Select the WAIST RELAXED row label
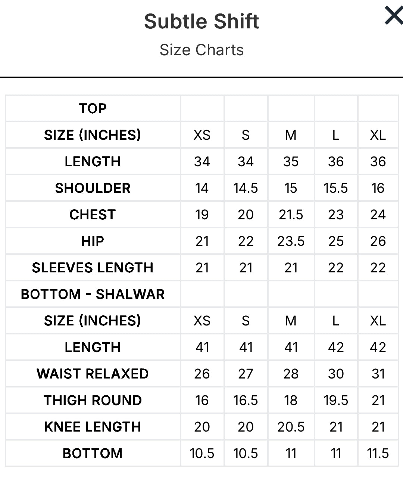Screen dimensions: 403x485 tap(93, 374)
